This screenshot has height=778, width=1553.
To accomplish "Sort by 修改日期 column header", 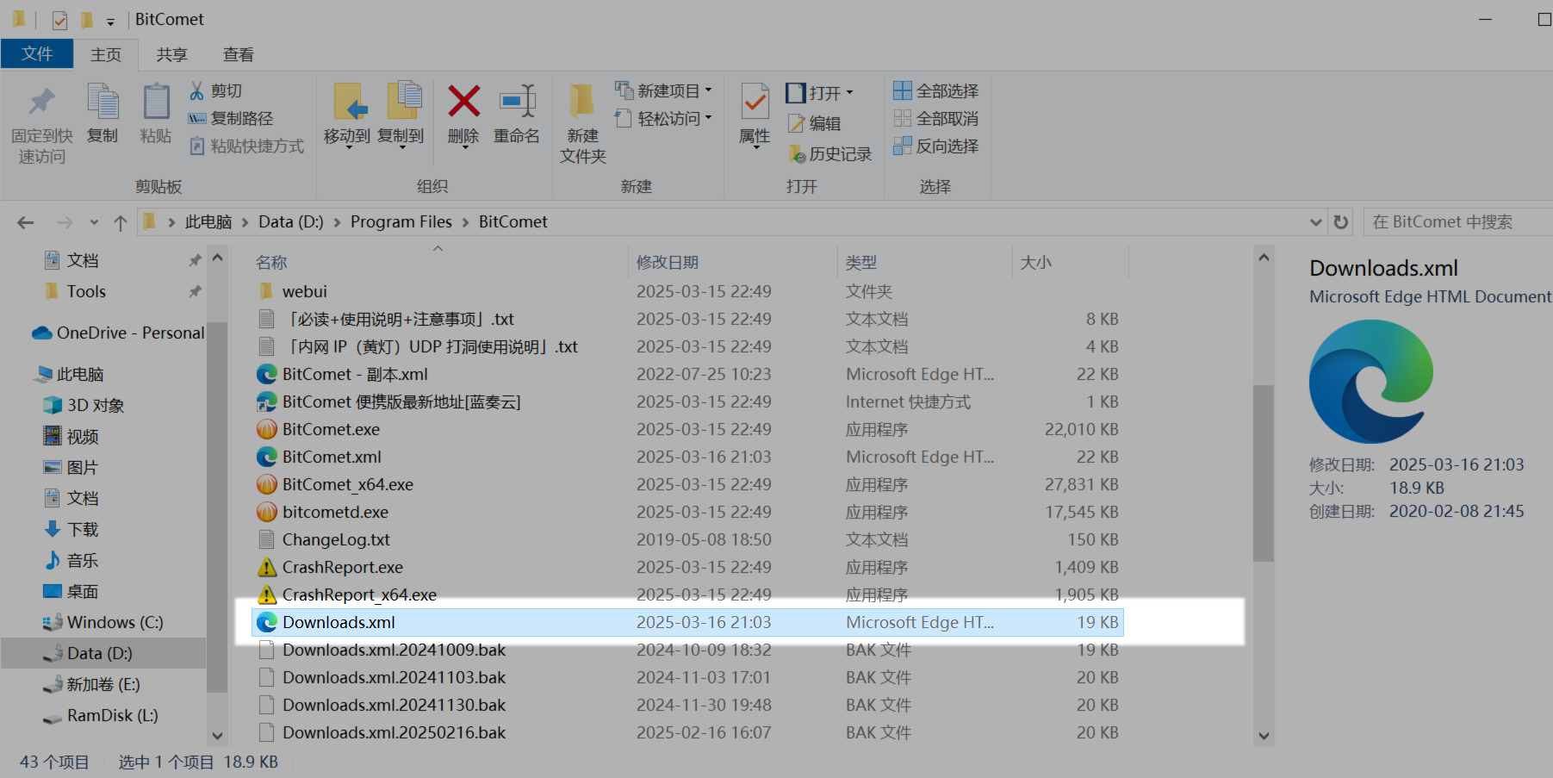I will pyautogui.click(x=668, y=262).
